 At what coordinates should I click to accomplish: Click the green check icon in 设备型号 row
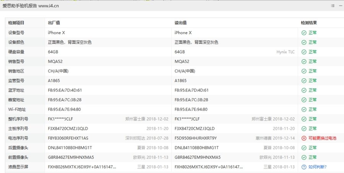click(304, 33)
